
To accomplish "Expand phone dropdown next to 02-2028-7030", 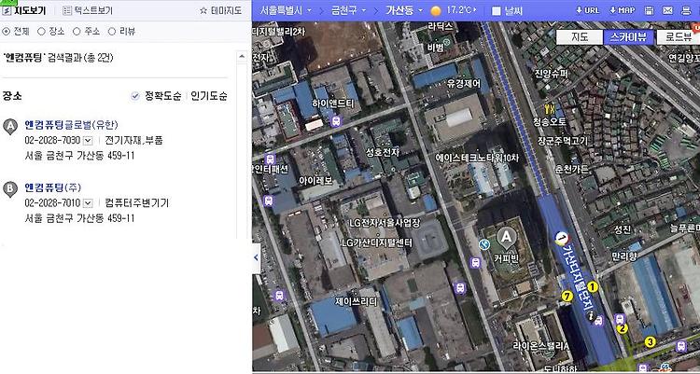I will 88,141.
